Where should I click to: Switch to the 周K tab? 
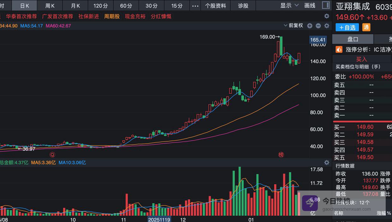coord(50,6)
